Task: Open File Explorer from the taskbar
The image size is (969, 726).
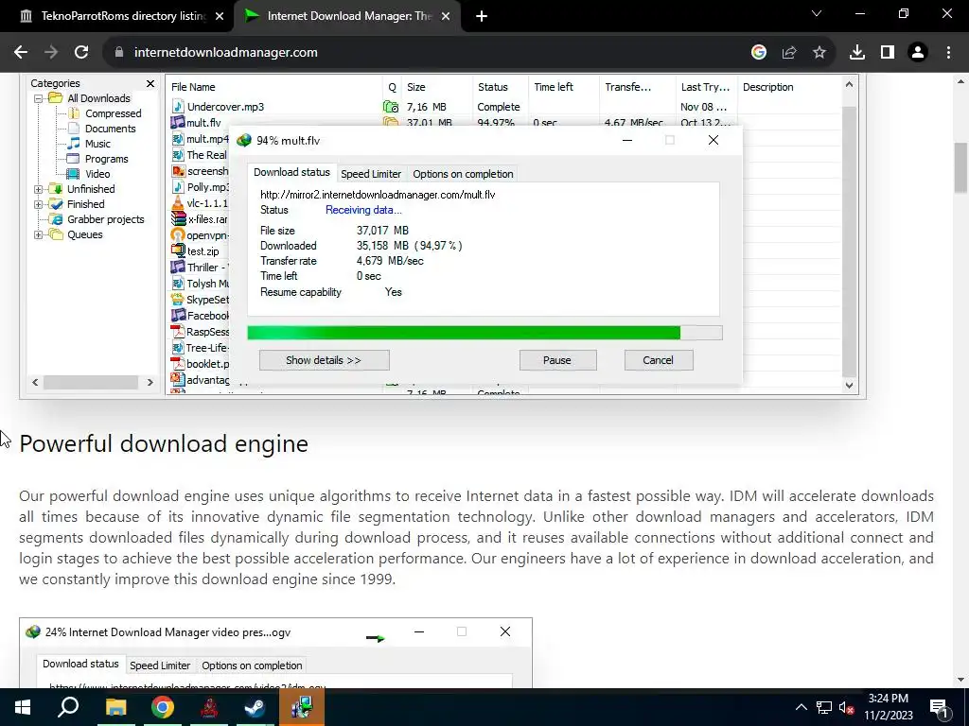Action: pos(115,707)
